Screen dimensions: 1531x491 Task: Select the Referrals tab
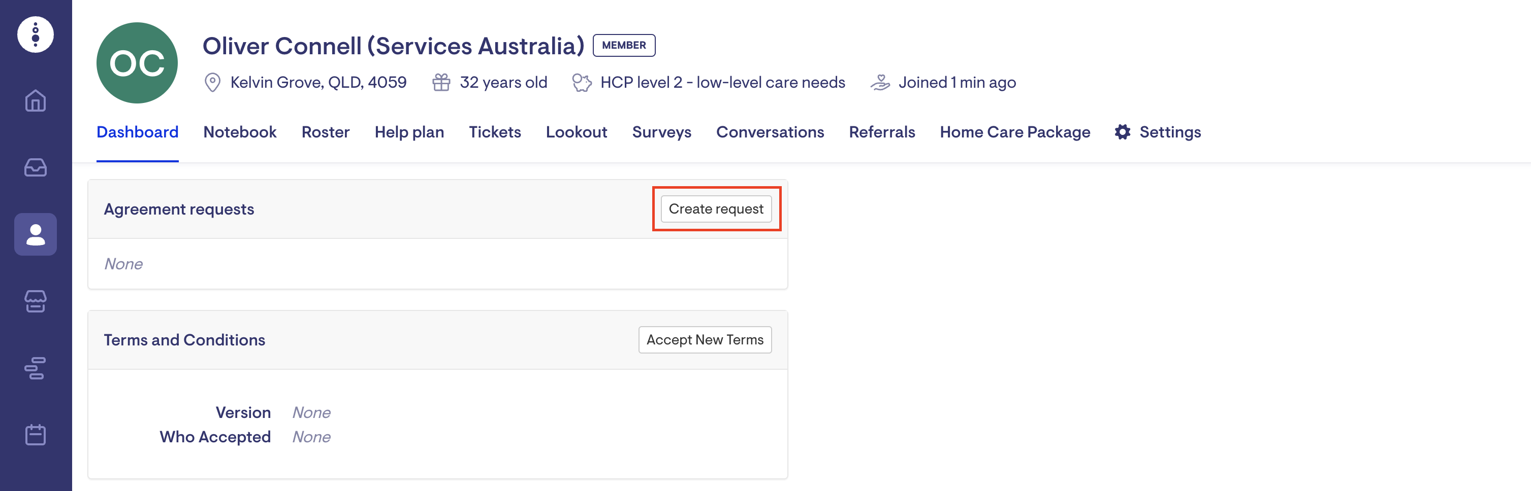881,132
